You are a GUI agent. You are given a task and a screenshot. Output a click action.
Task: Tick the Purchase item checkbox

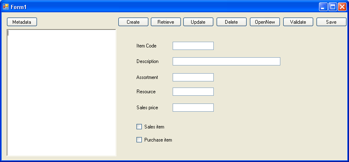coord(139,140)
